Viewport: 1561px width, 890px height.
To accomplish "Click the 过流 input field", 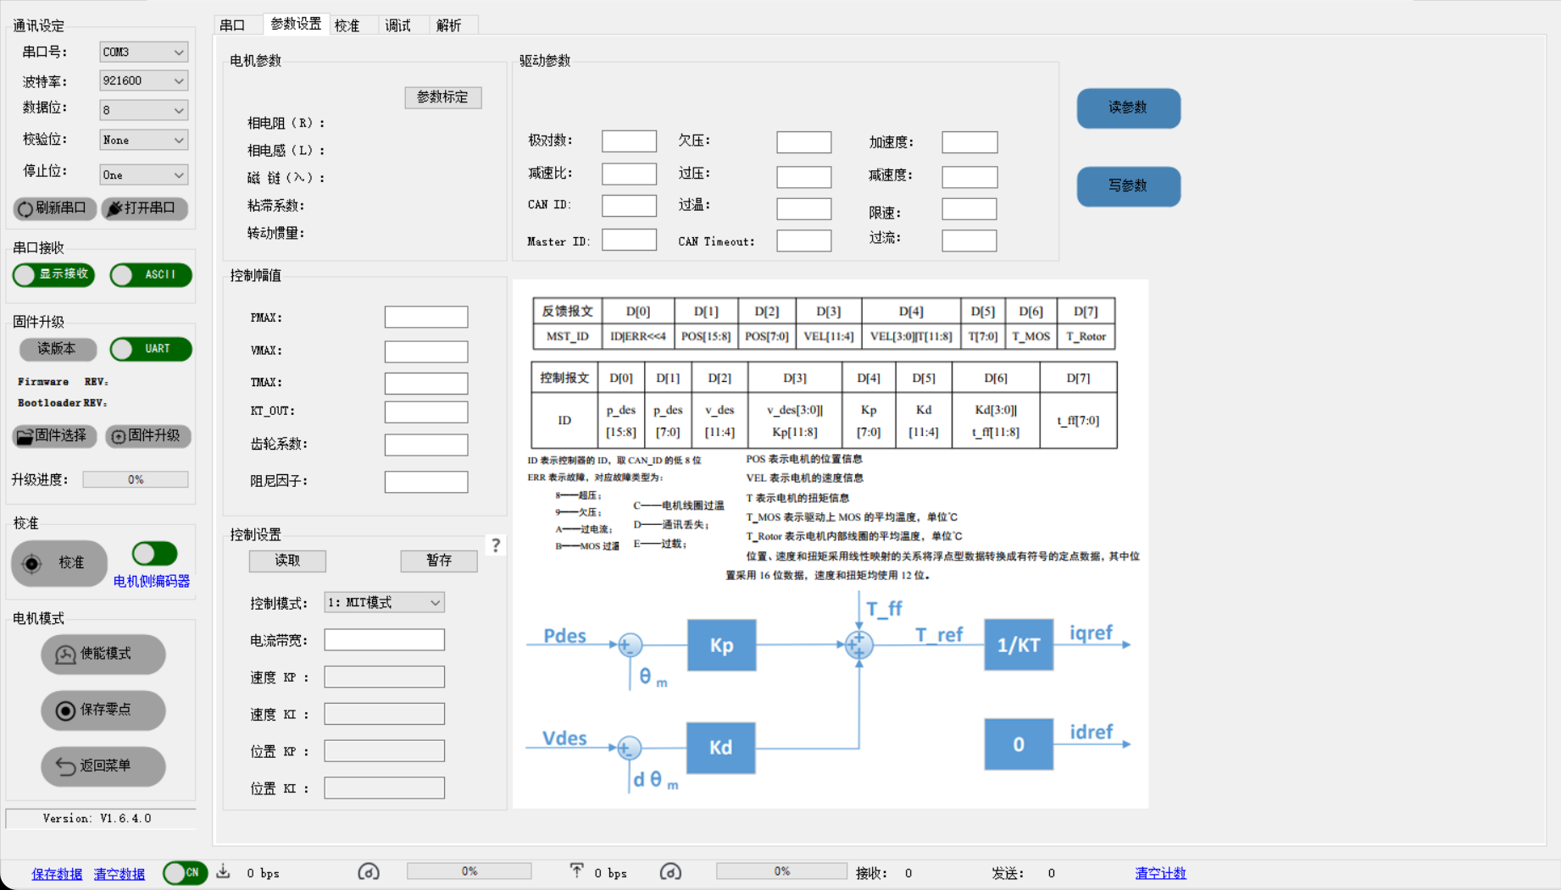I will coord(969,240).
